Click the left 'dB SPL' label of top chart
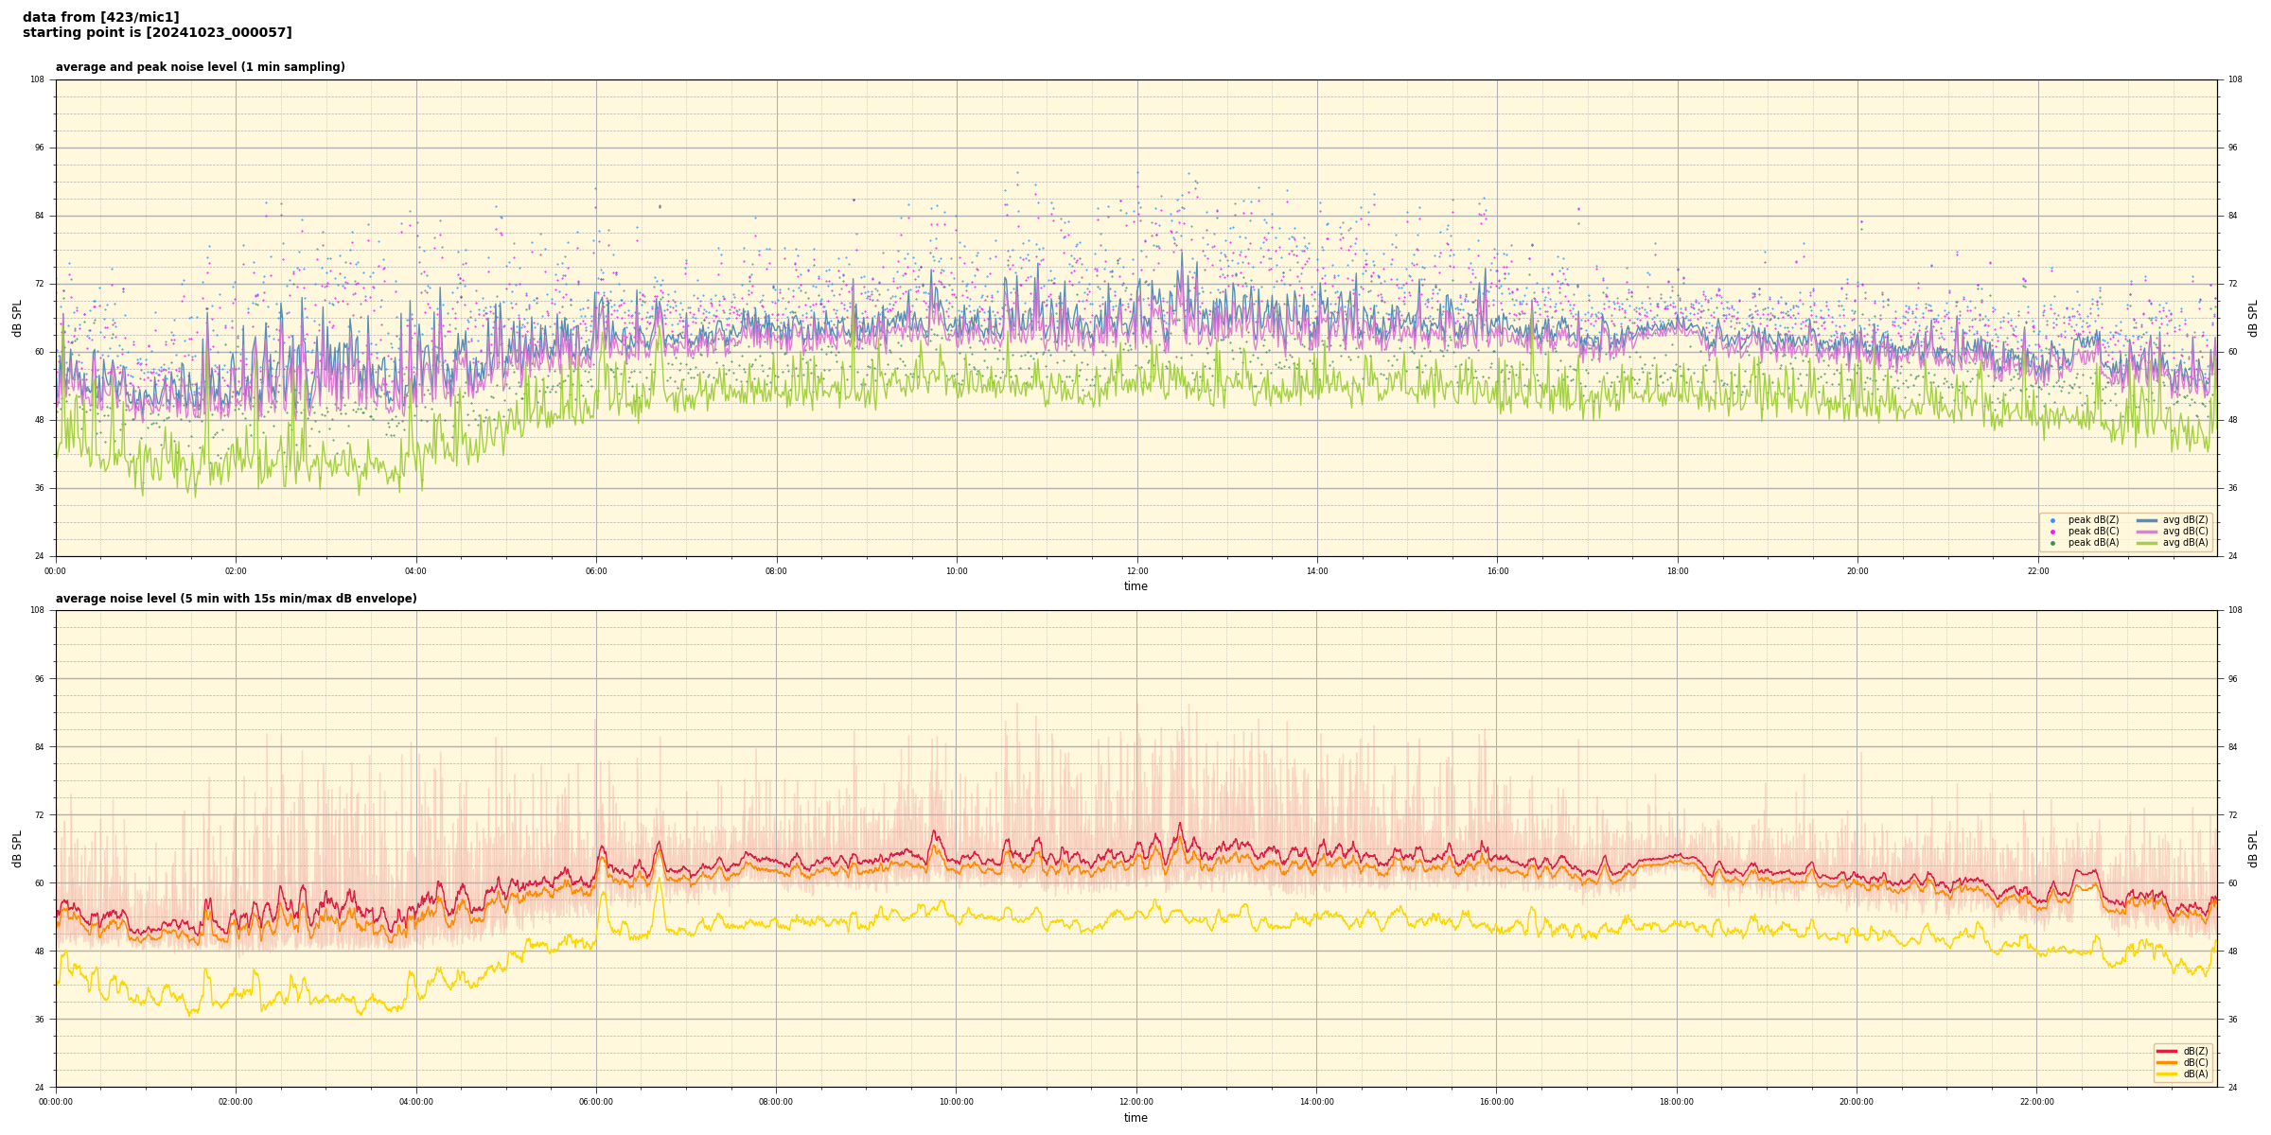Screen dimensions: 2271x1135 pos(17,318)
